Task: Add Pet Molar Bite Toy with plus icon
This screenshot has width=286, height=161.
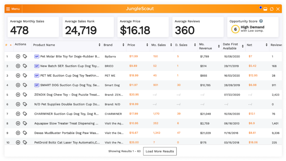Action: click(x=18, y=56)
